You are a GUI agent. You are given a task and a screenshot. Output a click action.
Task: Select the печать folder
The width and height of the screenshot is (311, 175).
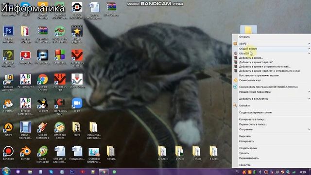pos(111,153)
